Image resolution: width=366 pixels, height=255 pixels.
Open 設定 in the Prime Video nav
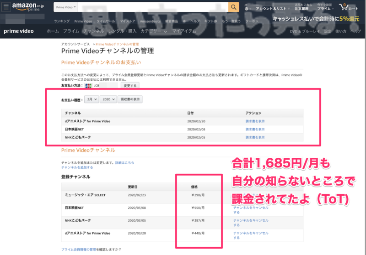click(x=328, y=31)
